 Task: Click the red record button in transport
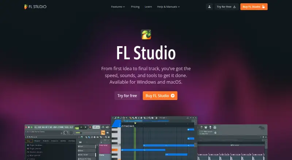pos(90,127)
